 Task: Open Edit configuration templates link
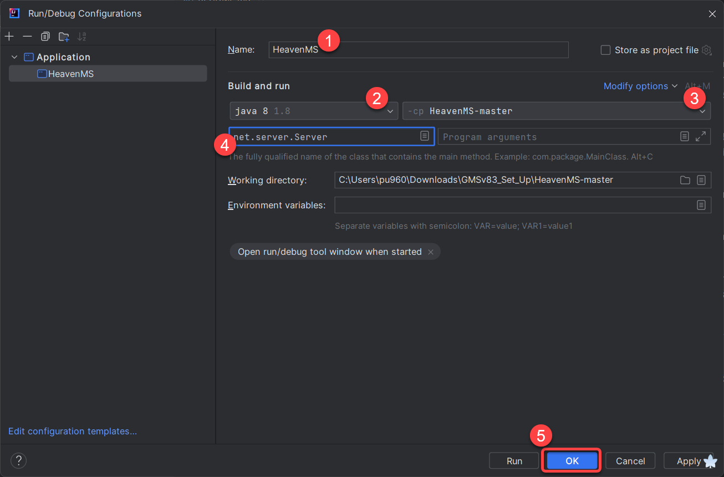73,431
